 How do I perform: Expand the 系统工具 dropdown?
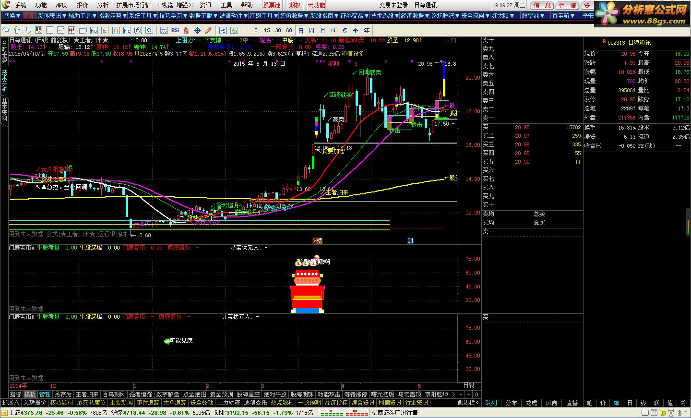click(x=143, y=16)
